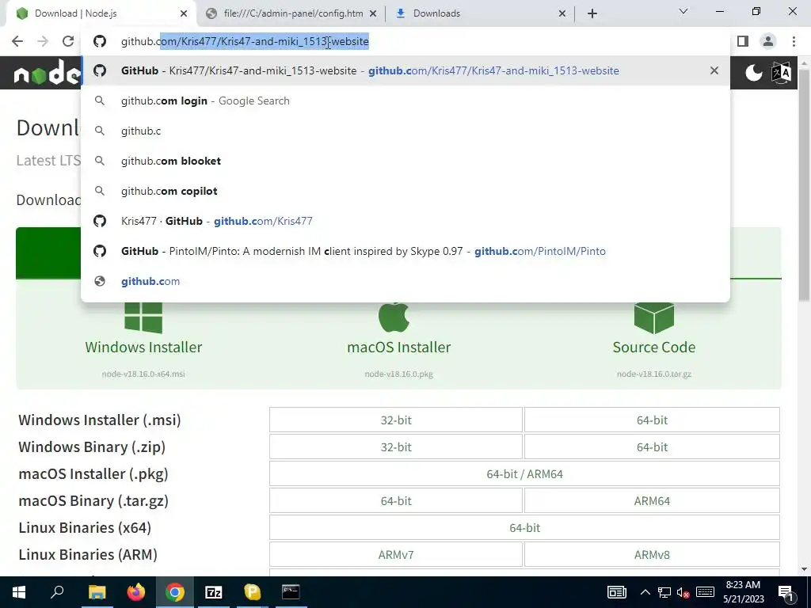Click the Node.js logo
Viewport: 811px width, 608px height.
[47, 73]
